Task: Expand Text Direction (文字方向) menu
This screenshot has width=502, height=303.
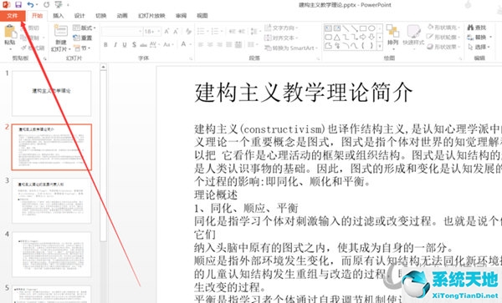Action: point(281,28)
